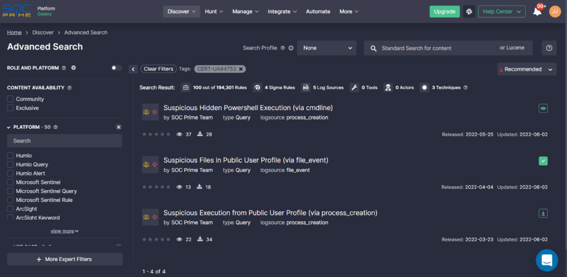567x277 pixels.
Task: Open the Hunt menu
Action: pos(214,12)
